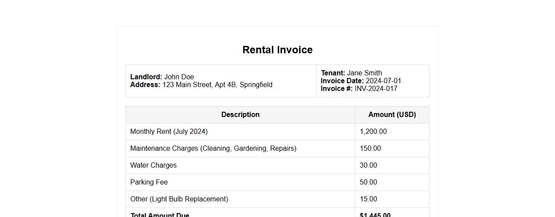Click the 150.00 amount cell

[x=392, y=149]
